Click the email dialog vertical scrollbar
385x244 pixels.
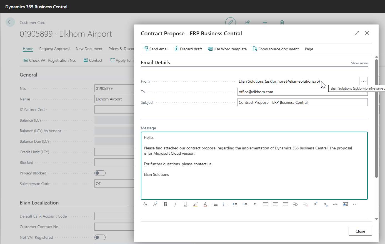pyautogui.click(x=376, y=118)
